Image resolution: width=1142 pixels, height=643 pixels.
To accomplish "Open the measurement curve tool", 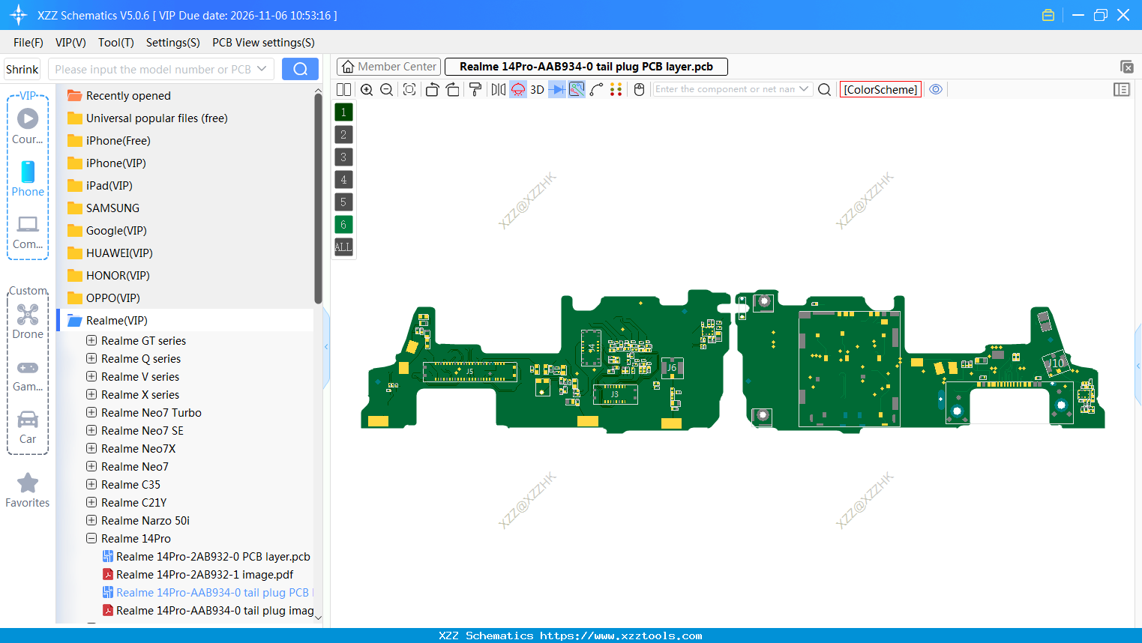I will click(x=597, y=89).
